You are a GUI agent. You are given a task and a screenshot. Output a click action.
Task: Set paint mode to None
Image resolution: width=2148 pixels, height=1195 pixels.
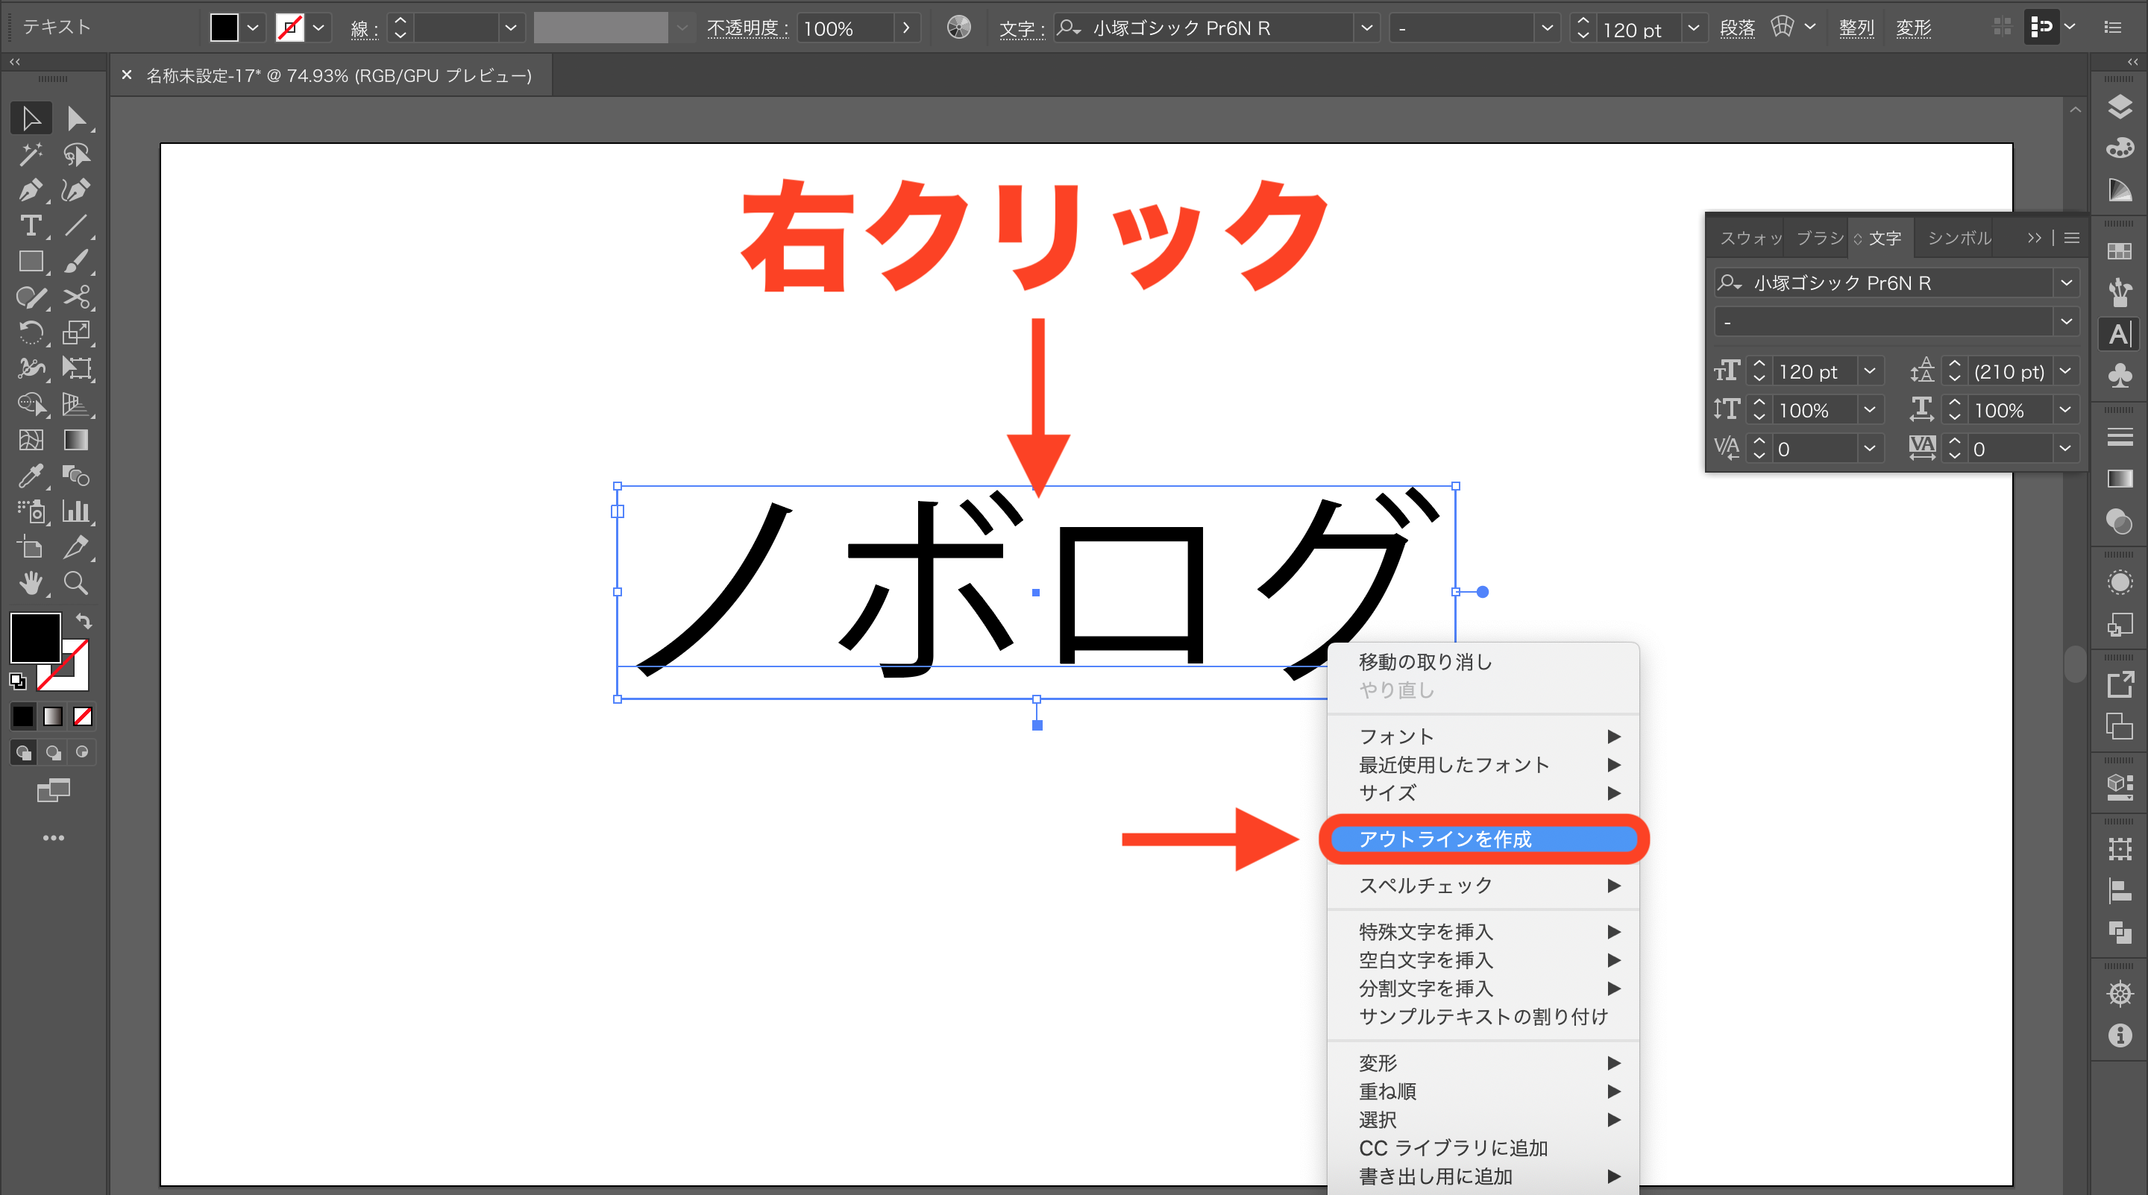[83, 716]
